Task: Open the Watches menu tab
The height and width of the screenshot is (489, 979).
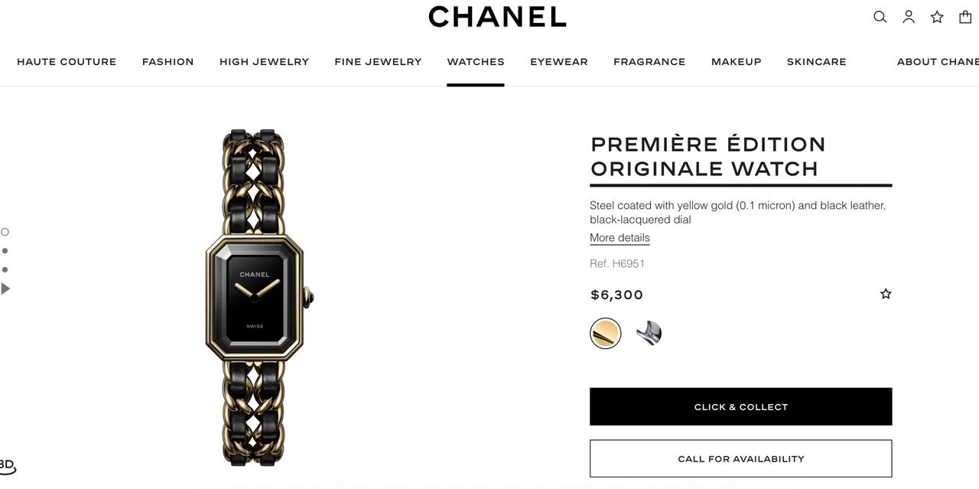Action: (x=476, y=62)
